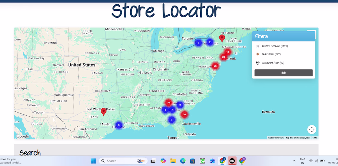Click the United States map label
338x166 pixels.
point(82,65)
